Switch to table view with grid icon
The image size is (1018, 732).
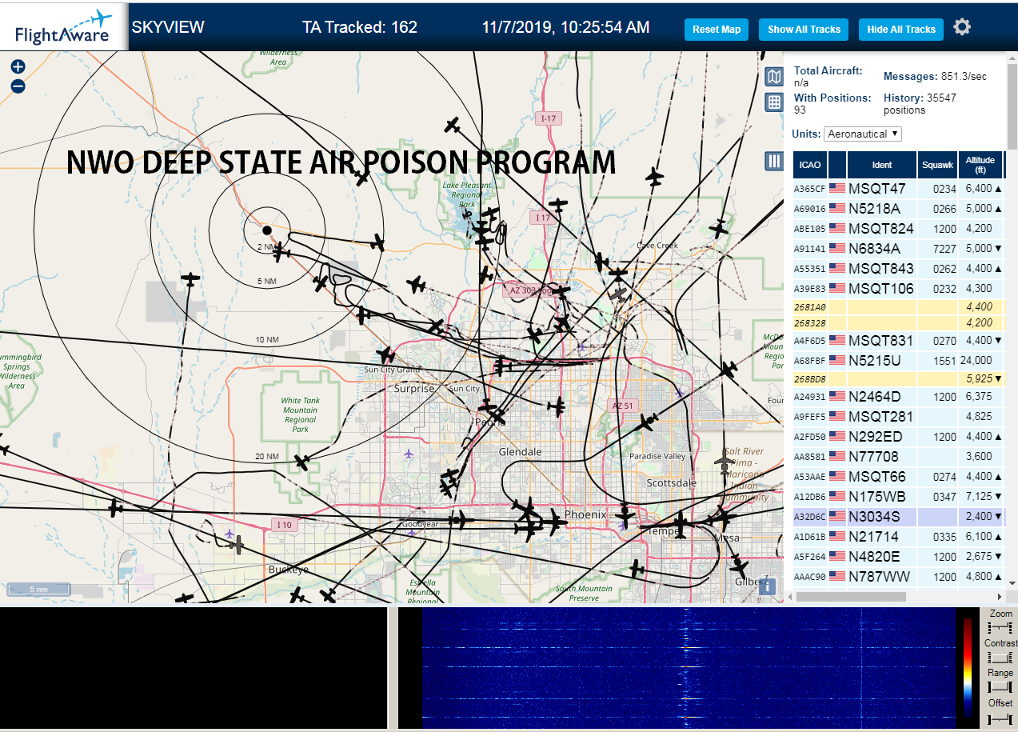point(774,102)
